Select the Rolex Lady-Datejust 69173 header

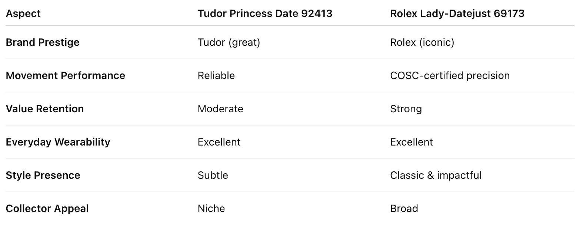tap(457, 14)
